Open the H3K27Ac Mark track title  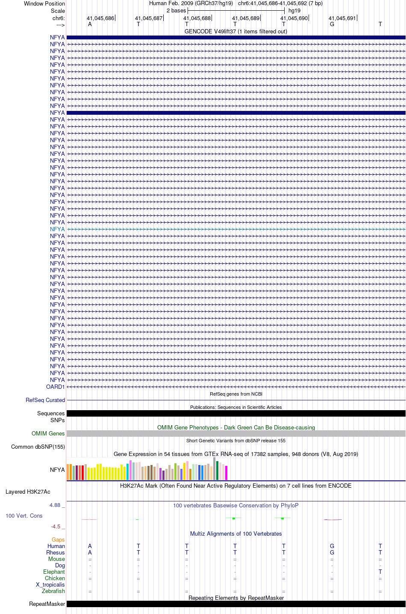point(236,486)
